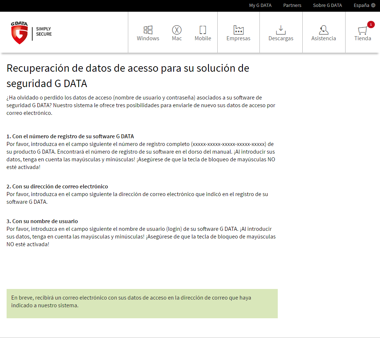Open the Mac products icon
This screenshot has width=380, height=338.
point(177,30)
